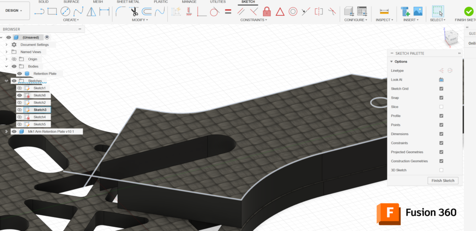The image size is (476, 231).
Task: Open the CONSTRAINTS dropdown menu
Action: 254,20
